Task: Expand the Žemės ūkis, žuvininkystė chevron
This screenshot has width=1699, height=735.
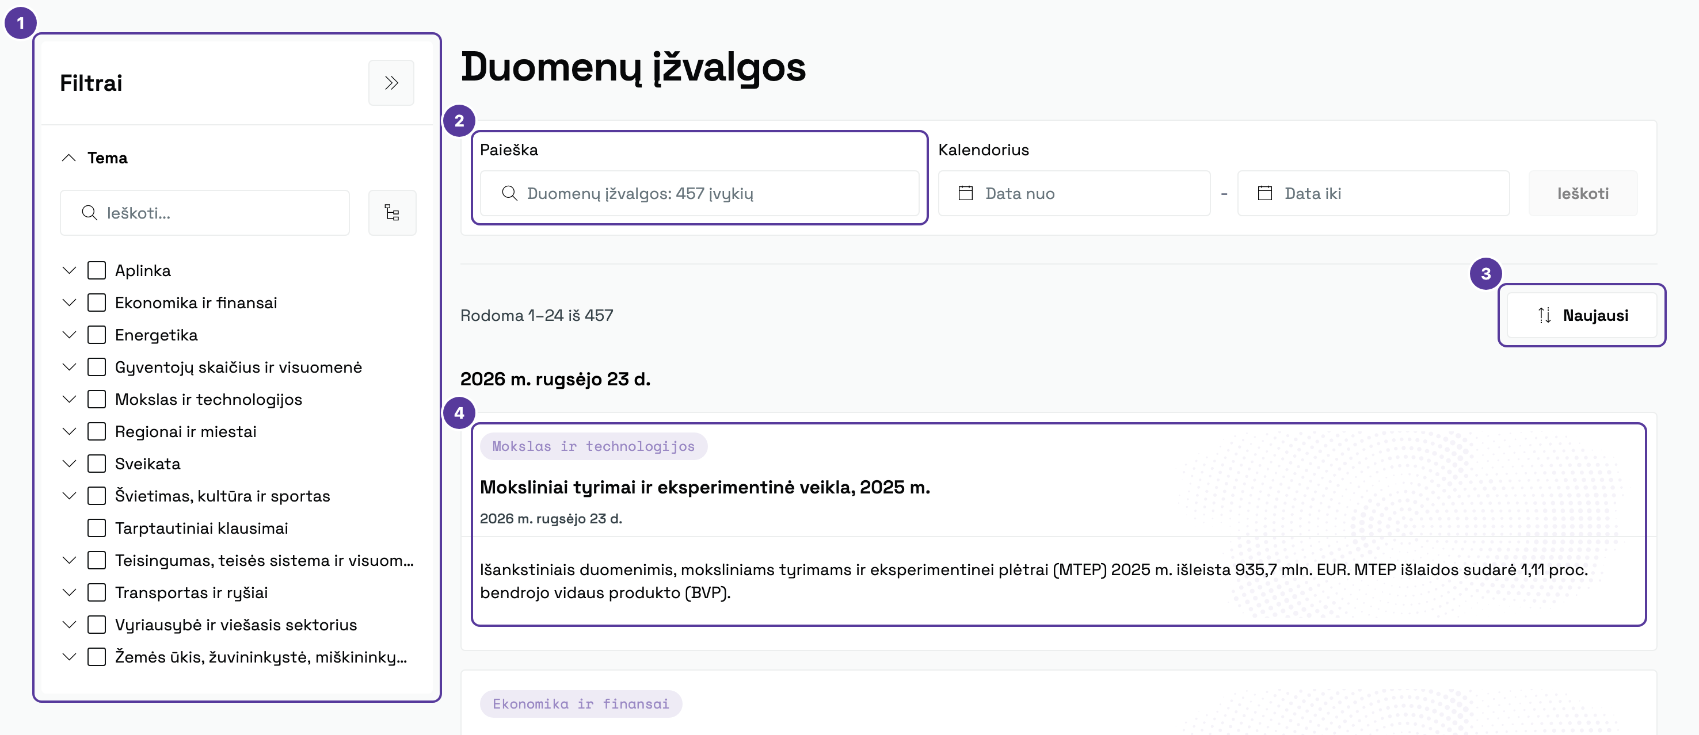Action: click(x=69, y=657)
